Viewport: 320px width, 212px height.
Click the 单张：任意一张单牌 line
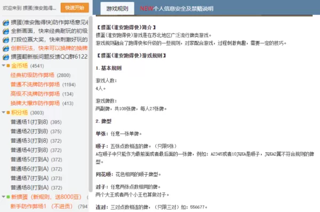[119, 134]
